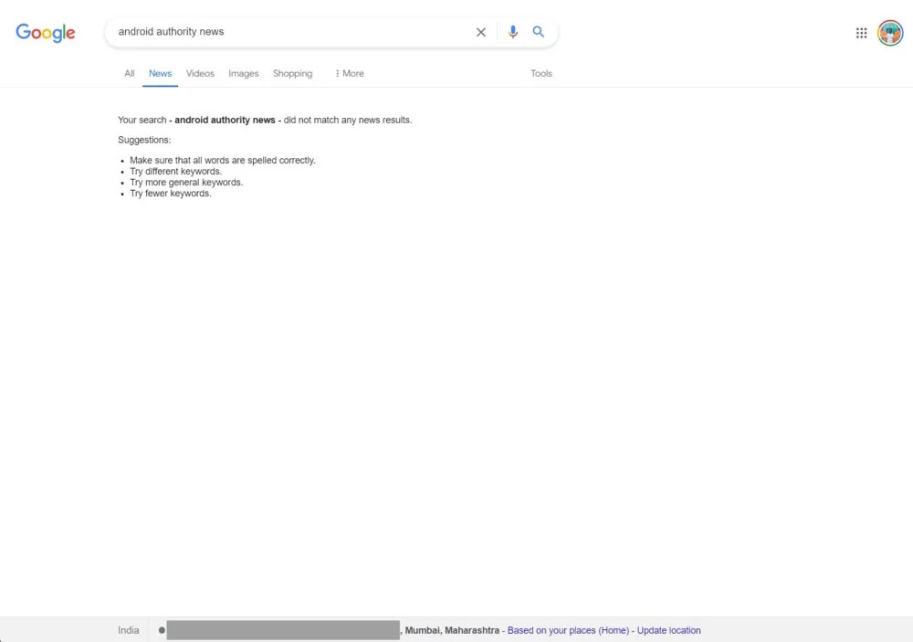Open the Google apps grid

tap(861, 33)
